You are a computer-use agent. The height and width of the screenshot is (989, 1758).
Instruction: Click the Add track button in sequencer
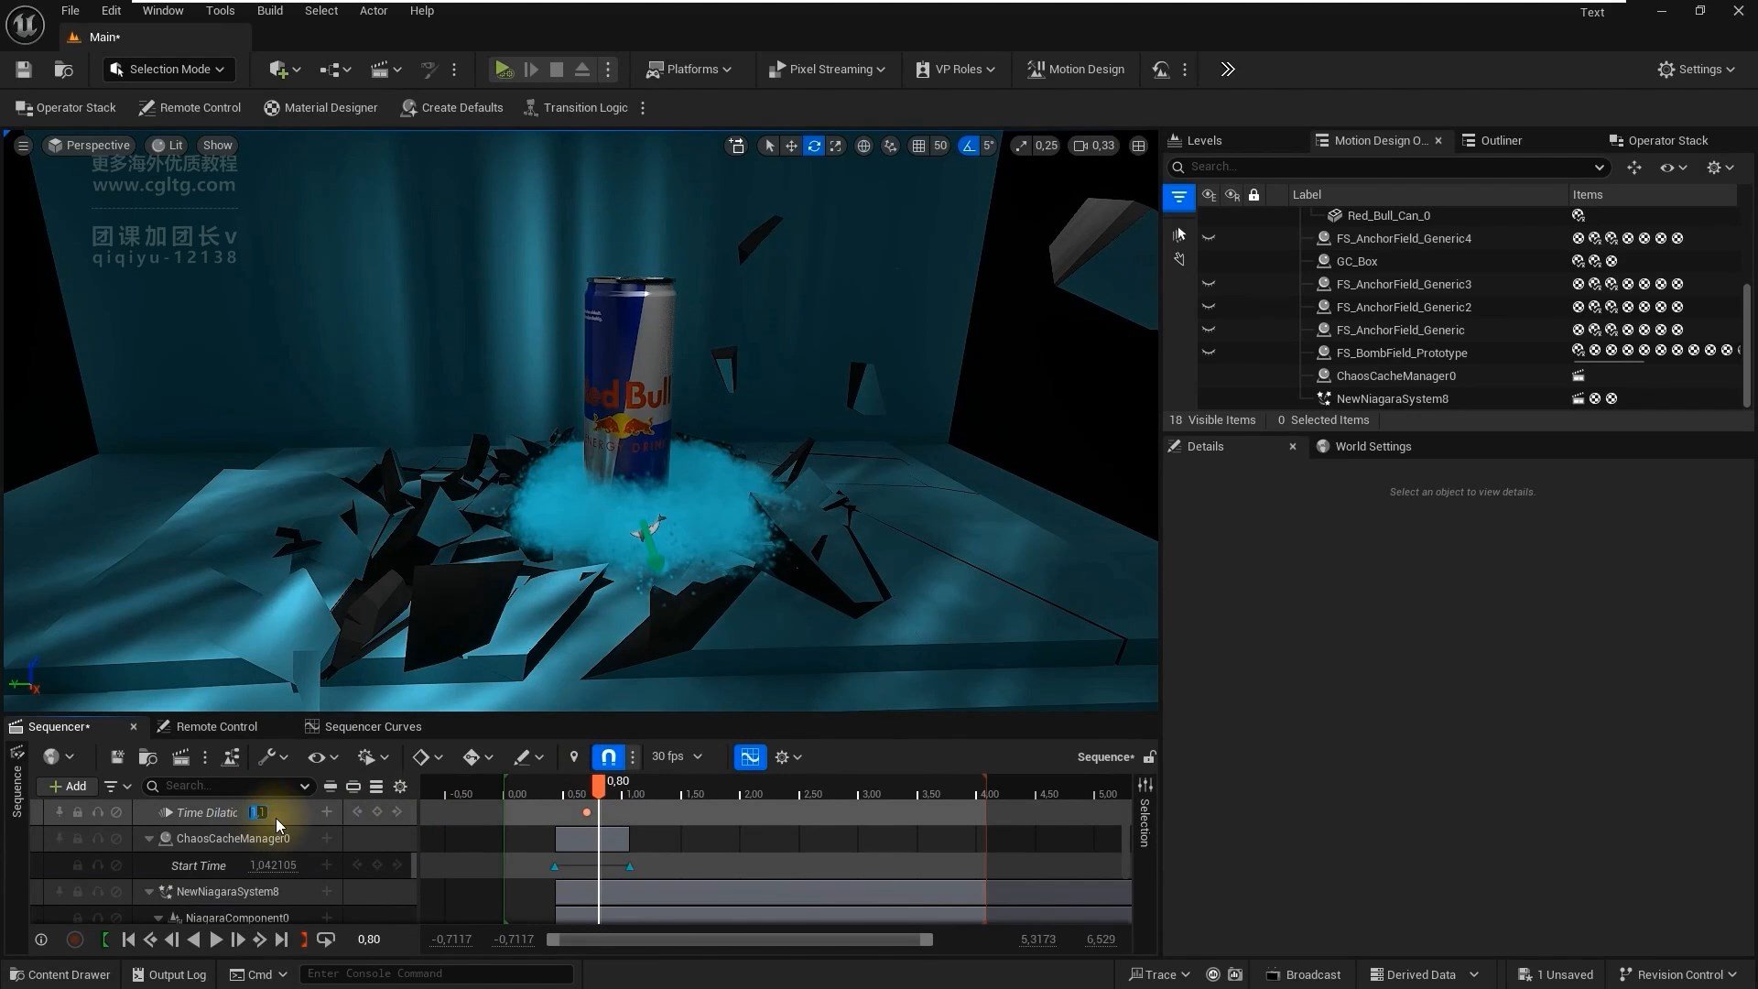(x=68, y=787)
